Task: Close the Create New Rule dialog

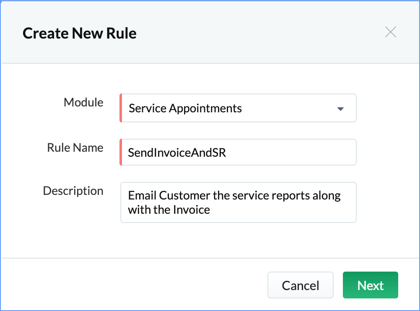Action: point(390,32)
